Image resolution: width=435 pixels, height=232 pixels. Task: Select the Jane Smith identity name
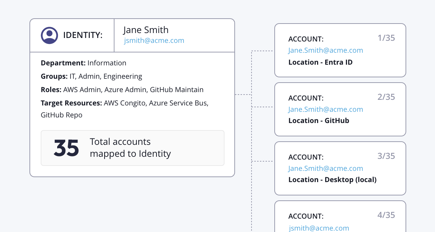click(x=146, y=30)
